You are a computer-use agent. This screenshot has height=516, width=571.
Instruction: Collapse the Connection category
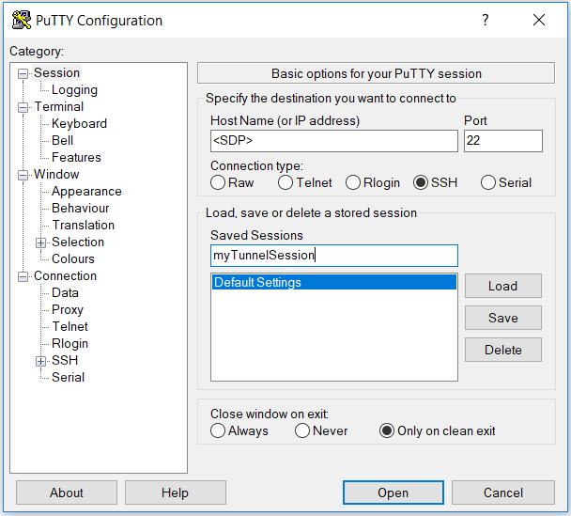[x=23, y=276]
